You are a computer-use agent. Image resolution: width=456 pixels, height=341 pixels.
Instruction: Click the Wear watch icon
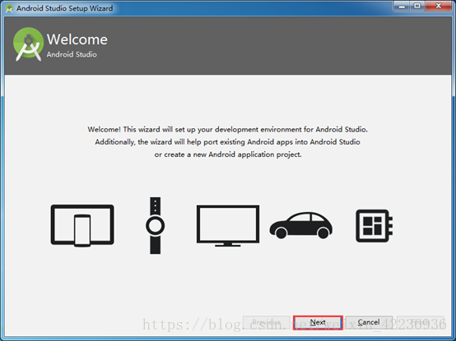pyautogui.click(x=156, y=225)
